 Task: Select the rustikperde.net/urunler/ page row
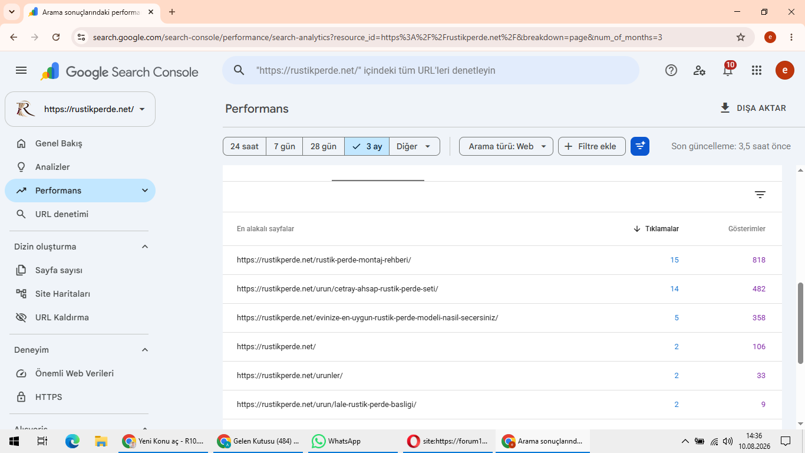click(x=502, y=376)
